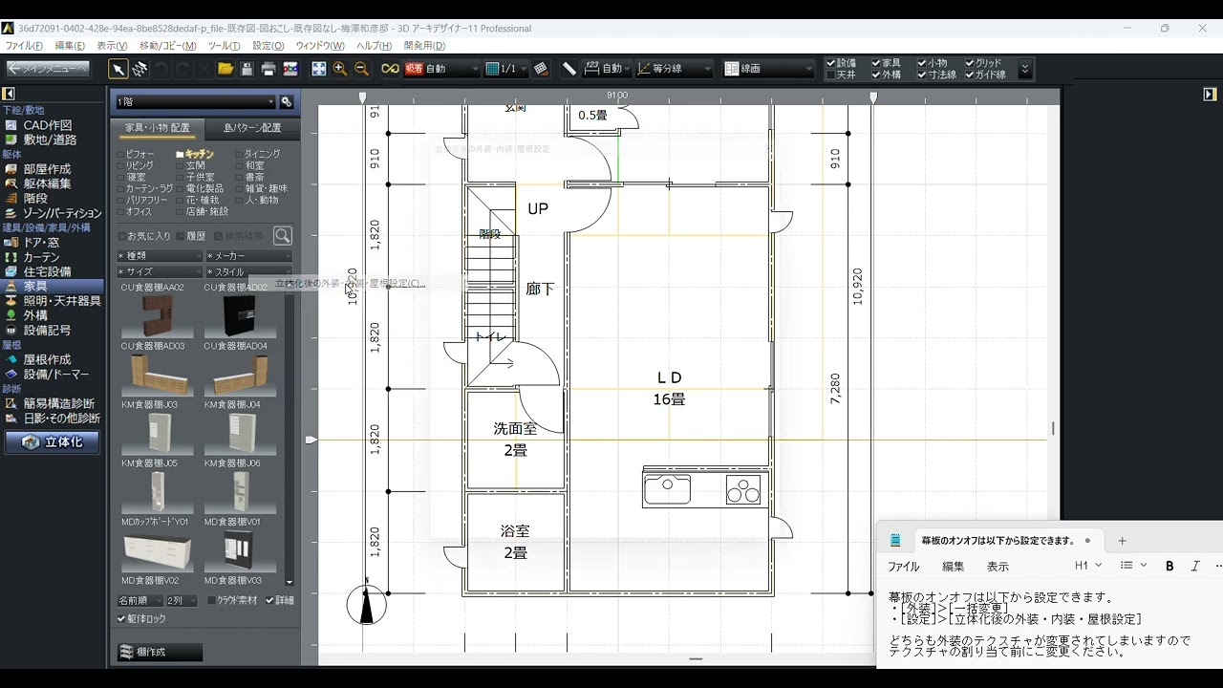Image resolution: width=1223 pixels, height=688 pixels.
Task: Toggle the infinity link icon
Action: [x=390, y=69]
